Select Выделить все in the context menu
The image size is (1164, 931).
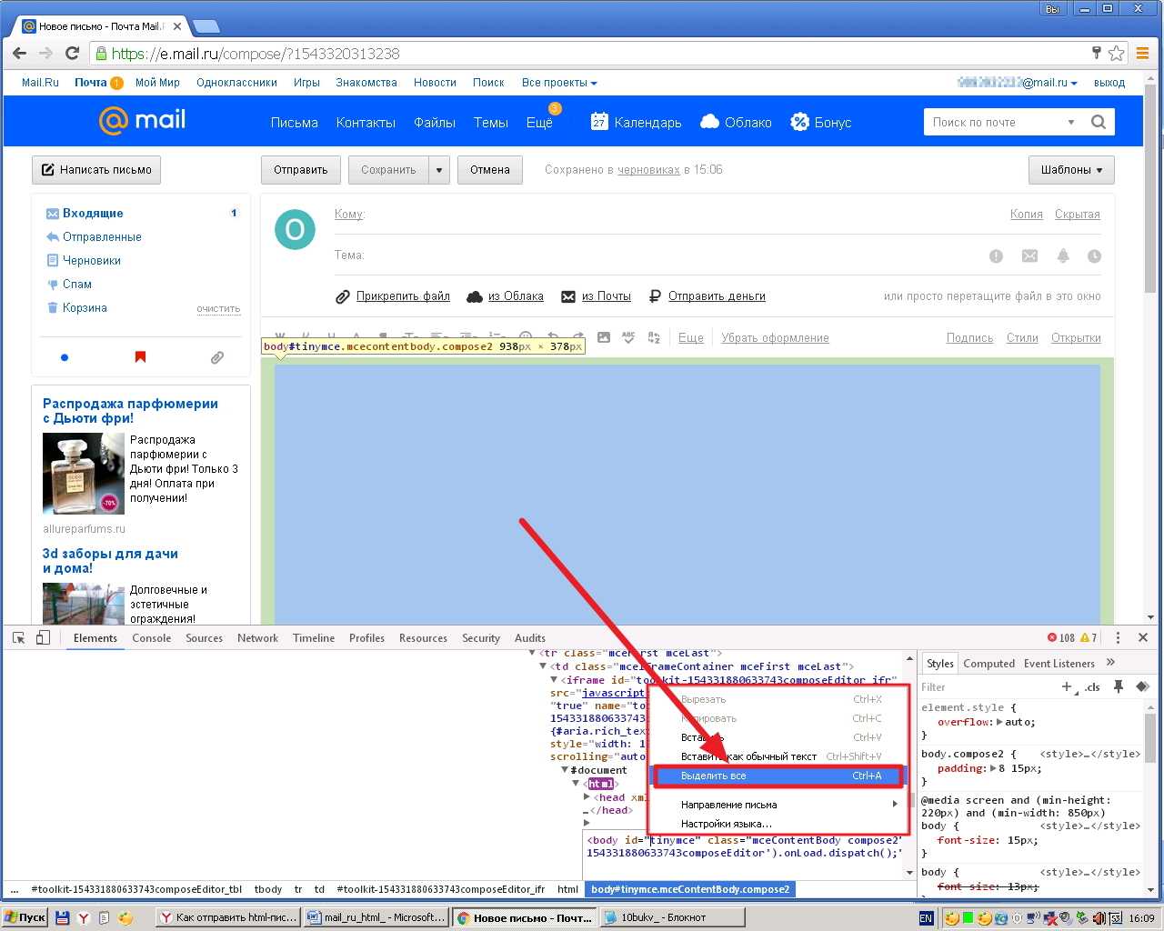(x=778, y=776)
